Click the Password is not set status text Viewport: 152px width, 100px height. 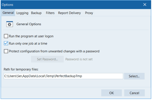pyautogui.click(x=79, y=59)
